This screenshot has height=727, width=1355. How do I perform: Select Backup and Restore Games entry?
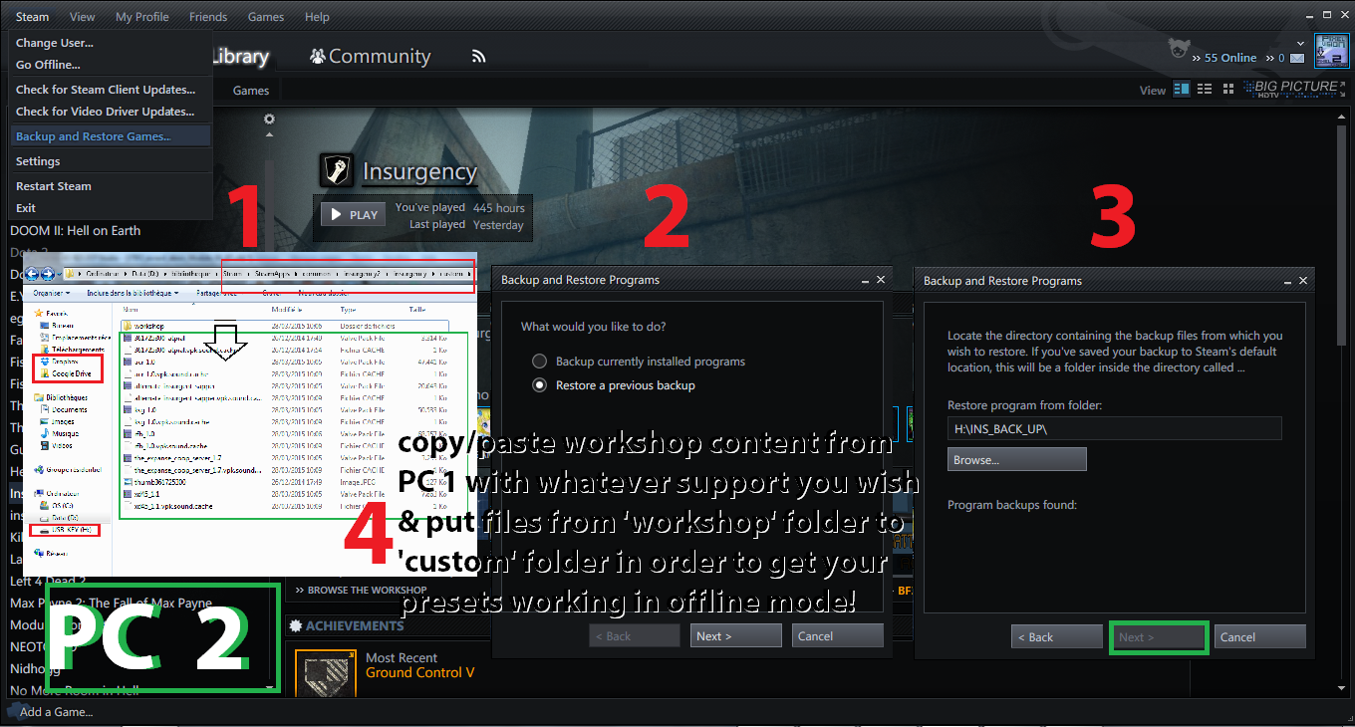point(110,136)
